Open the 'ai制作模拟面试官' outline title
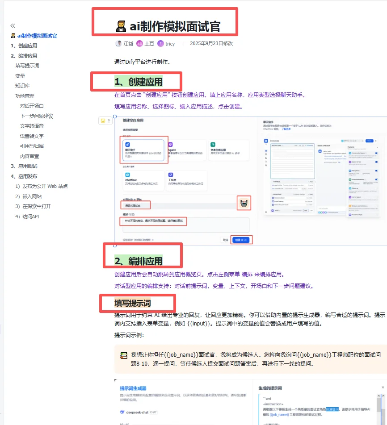The height and width of the screenshot is (425, 387). (37, 36)
